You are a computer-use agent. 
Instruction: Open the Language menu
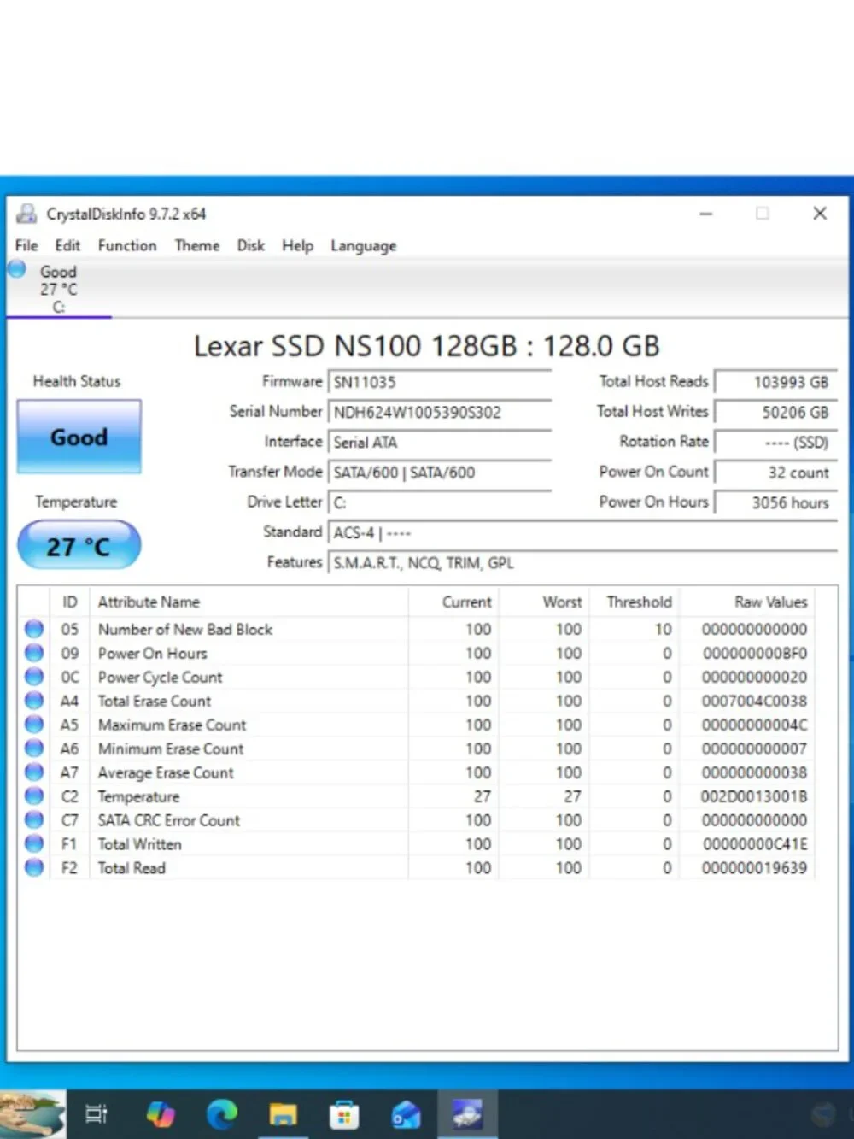[364, 246]
